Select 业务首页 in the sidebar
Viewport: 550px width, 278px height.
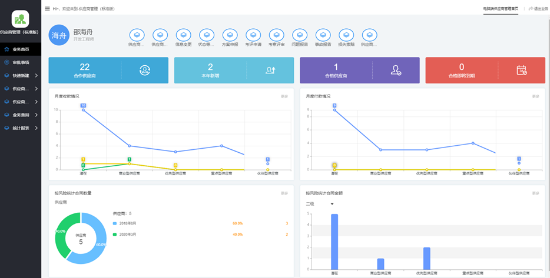(21, 49)
